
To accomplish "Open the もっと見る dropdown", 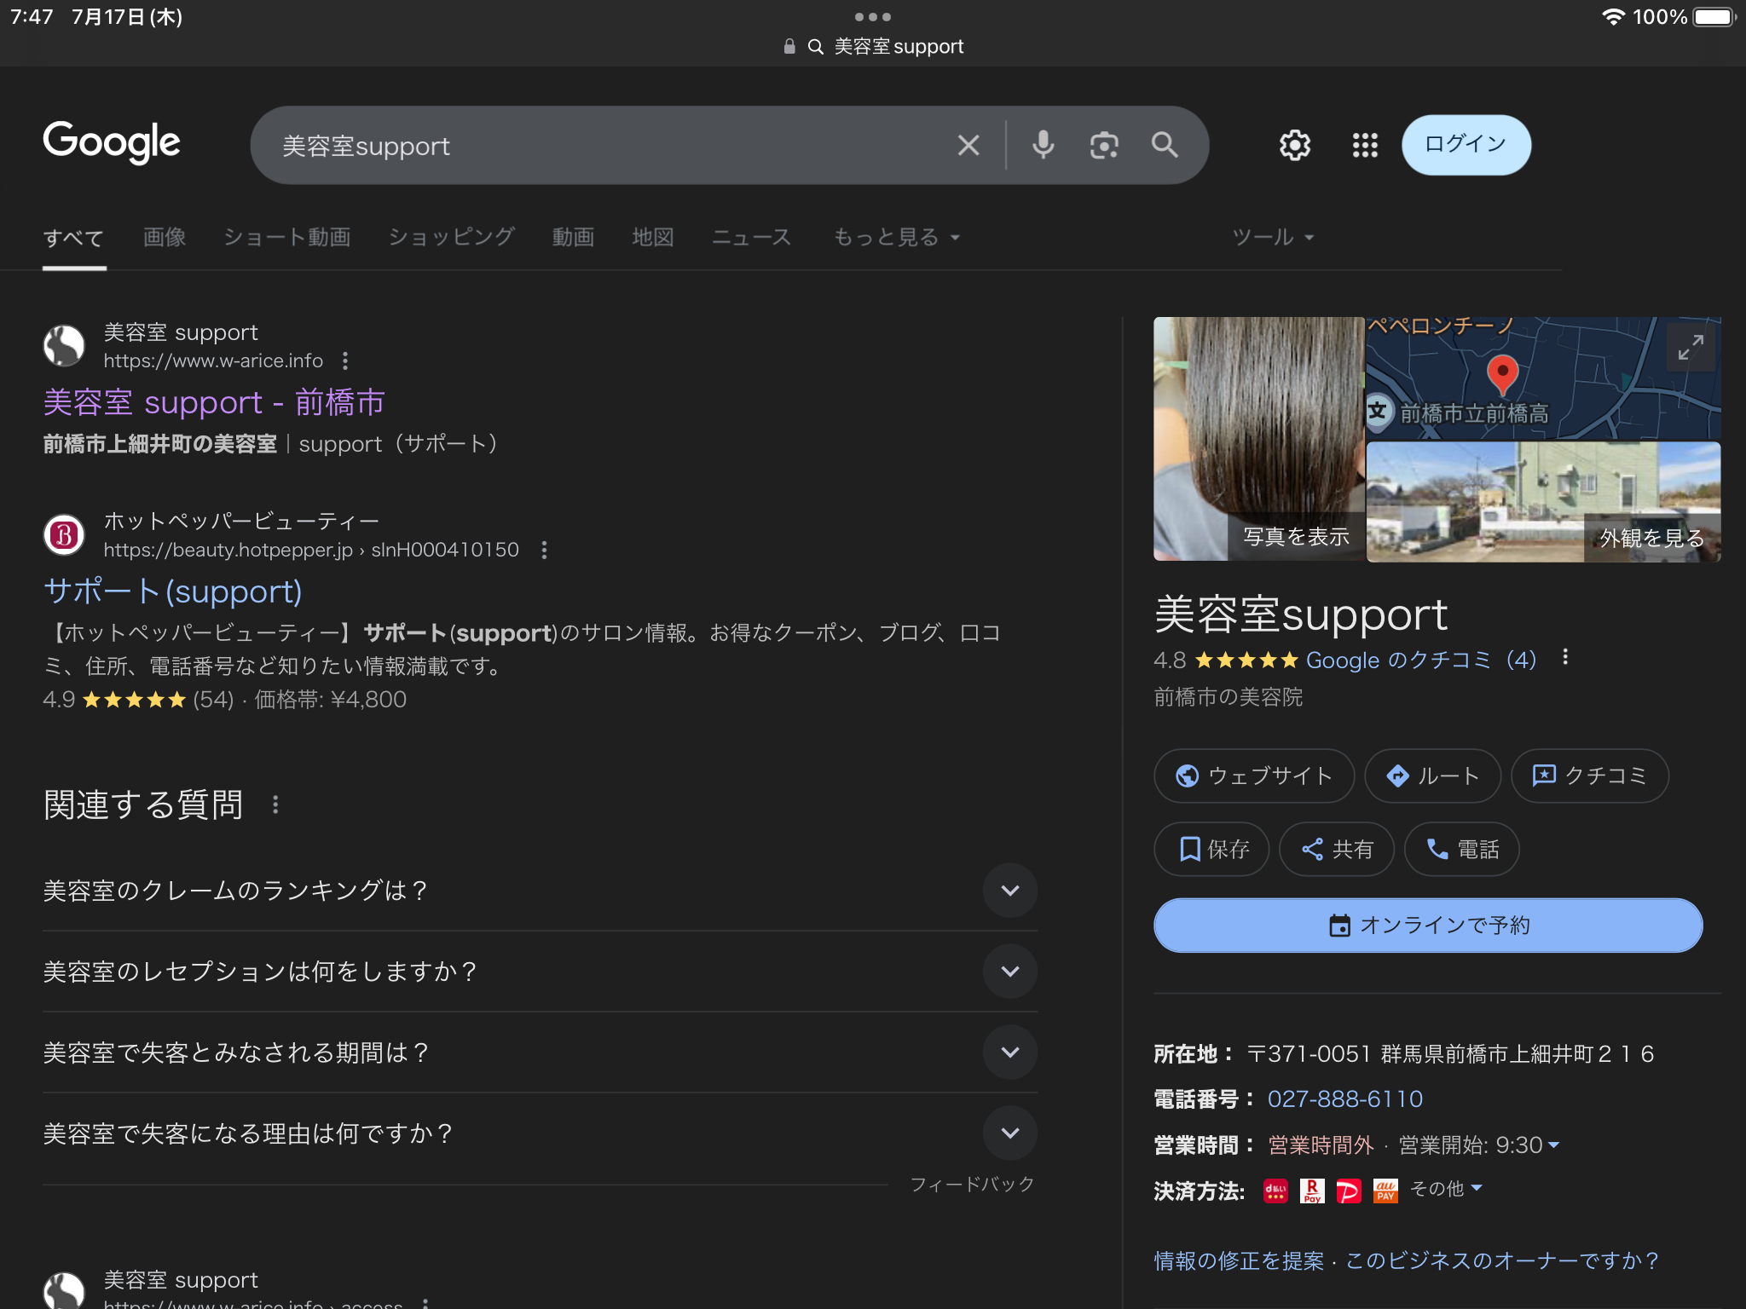I will point(896,238).
